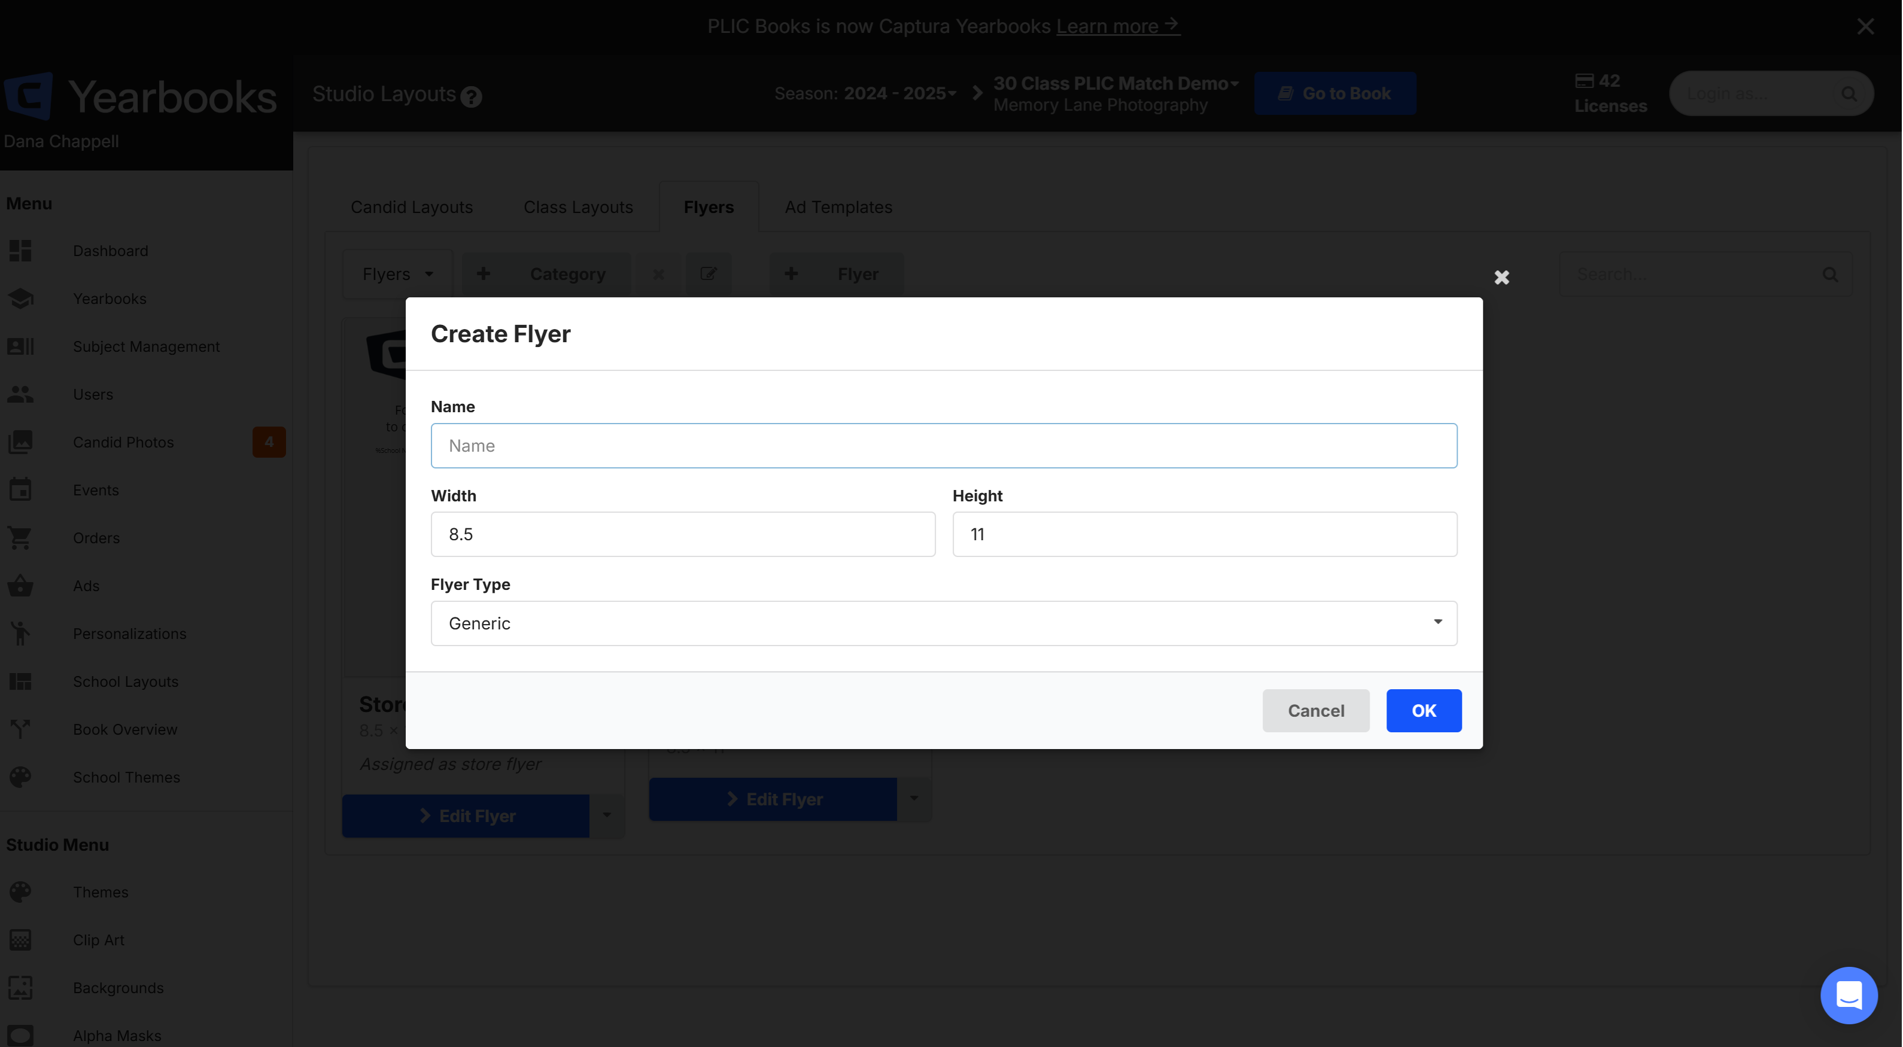The image size is (1903, 1047).
Task: Focus the flyer Name input field
Action: coord(943,446)
